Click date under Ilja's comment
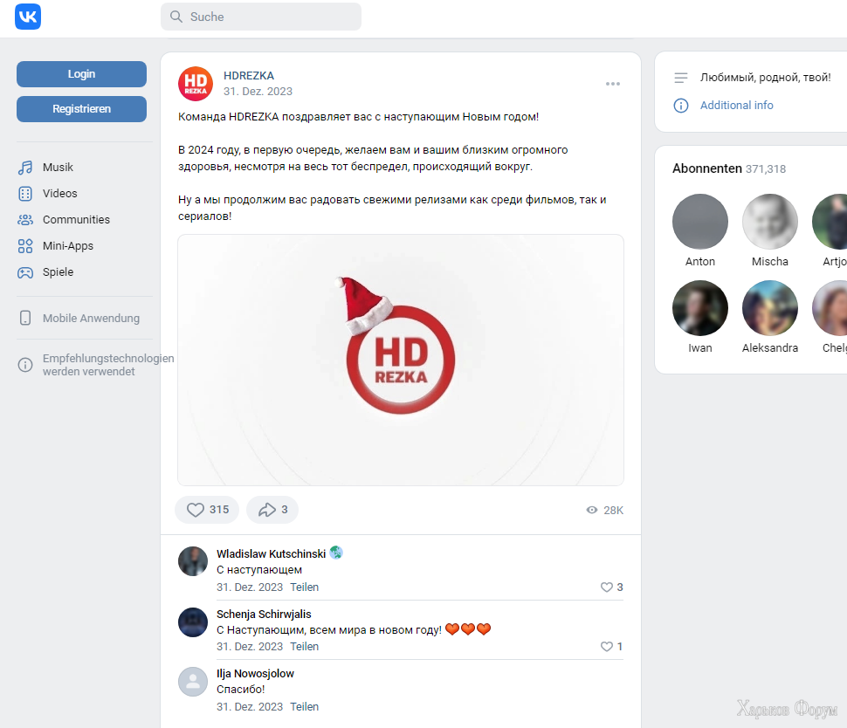Image resolution: width=847 pixels, height=728 pixels. (x=250, y=706)
